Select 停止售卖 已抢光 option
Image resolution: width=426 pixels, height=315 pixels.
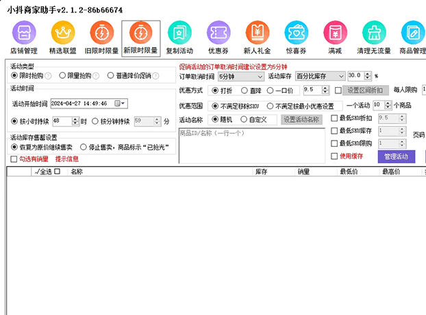[83, 148]
